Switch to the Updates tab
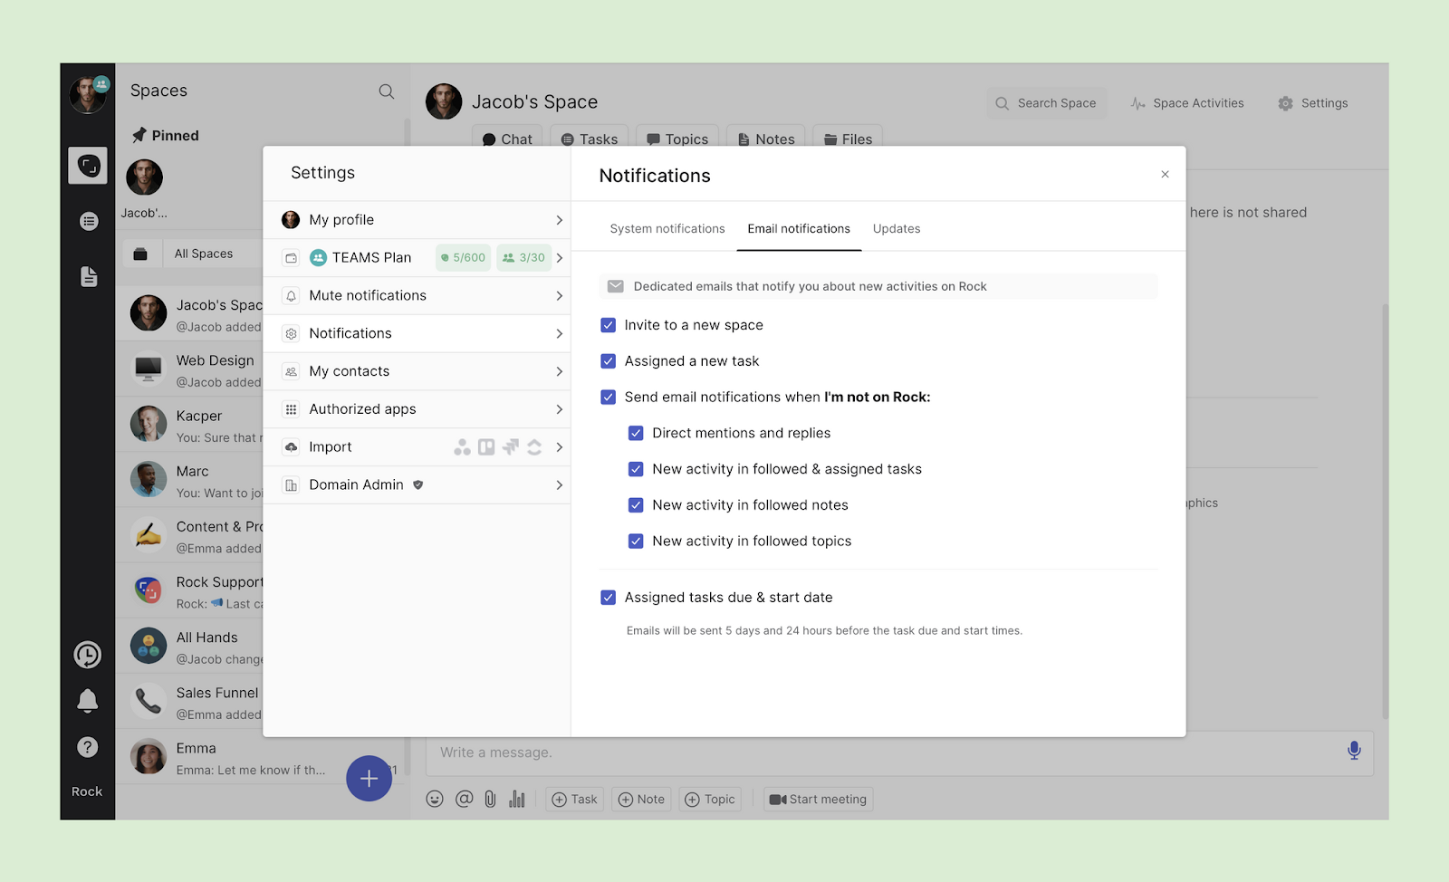1449x882 pixels. pos(896,229)
